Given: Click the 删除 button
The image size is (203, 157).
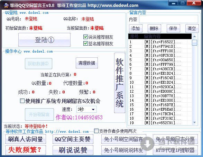Looking at the screenshot, I should click(x=154, y=28).
